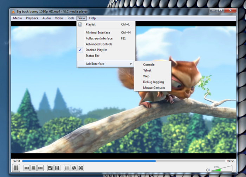246x177 pixels.
Task: Mute audio via the speaker icon
Action: [x=208, y=170]
